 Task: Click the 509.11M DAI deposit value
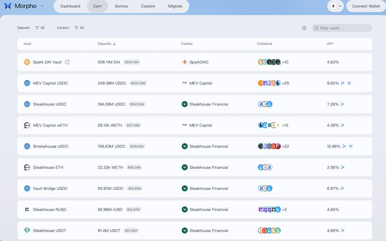coord(109,62)
